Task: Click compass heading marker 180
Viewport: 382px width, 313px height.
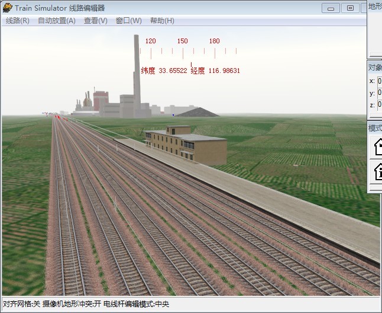Action: click(x=215, y=41)
